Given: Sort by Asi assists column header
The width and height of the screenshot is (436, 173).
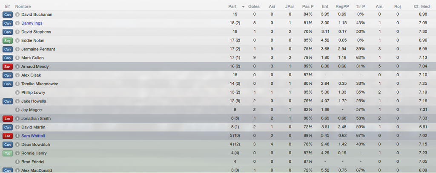Looking at the screenshot, I should click(x=272, y=6).
